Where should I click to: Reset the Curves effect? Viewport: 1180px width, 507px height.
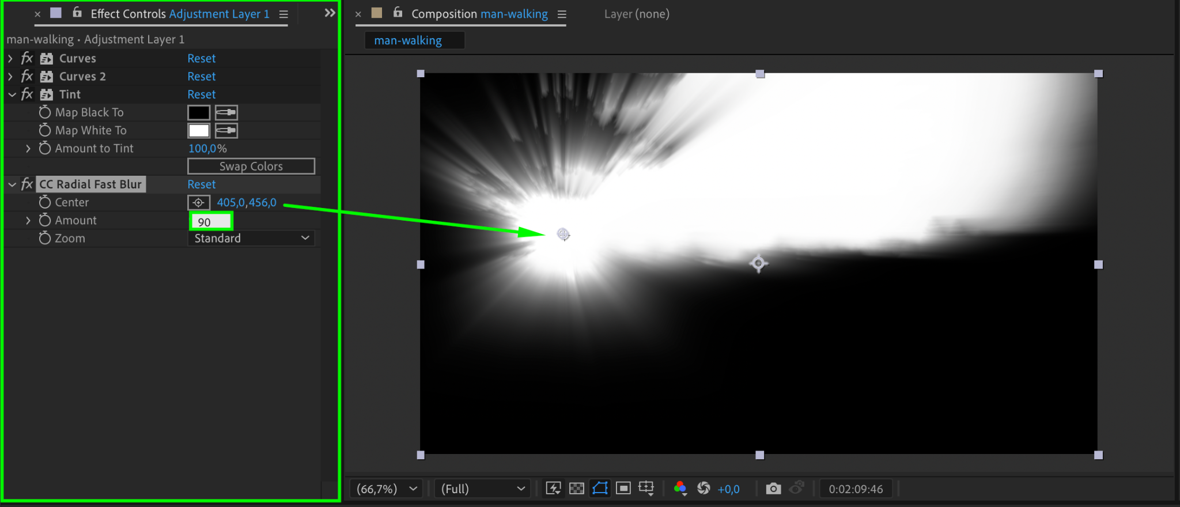pyautogui.click(x=202, y=58)
